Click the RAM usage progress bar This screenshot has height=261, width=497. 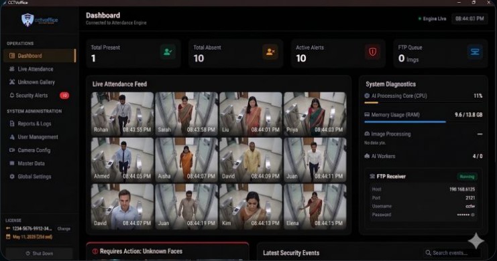click(423, 122)
